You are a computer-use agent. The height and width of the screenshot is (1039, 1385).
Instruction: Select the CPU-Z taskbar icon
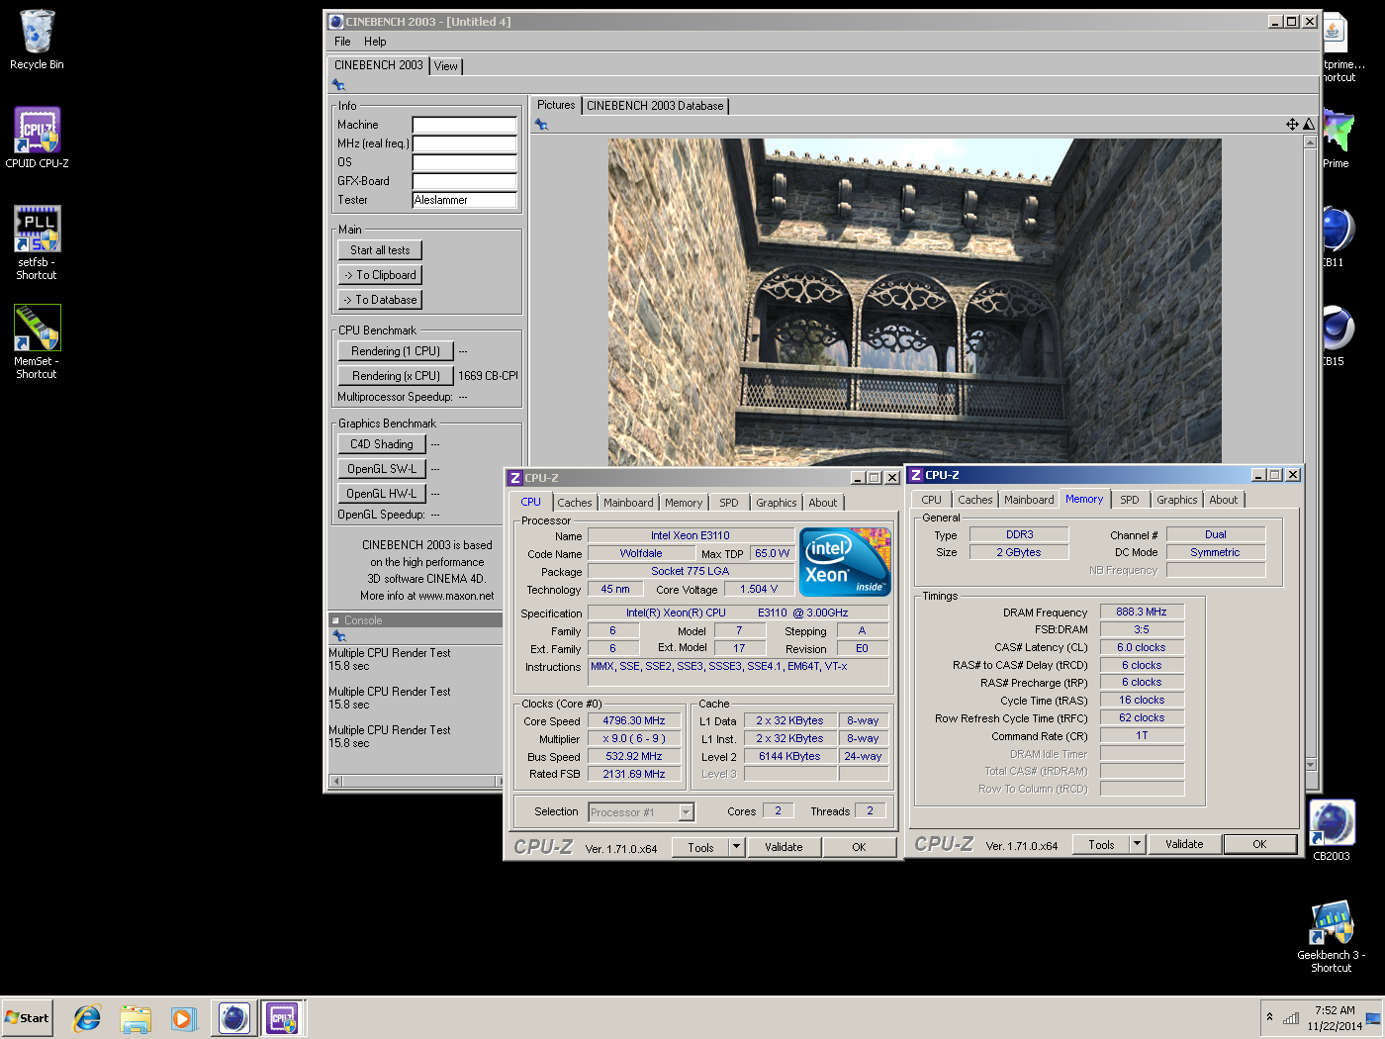[x=282, y=1017]
